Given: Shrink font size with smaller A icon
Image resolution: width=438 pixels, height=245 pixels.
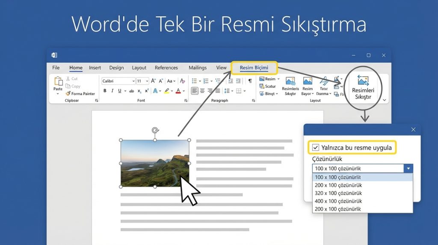Looking at the screenshot, I should [161, 81].
